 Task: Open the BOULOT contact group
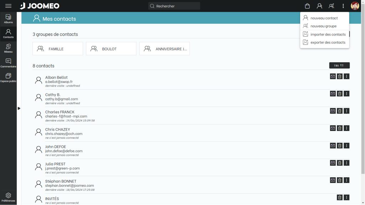point(111,49)
